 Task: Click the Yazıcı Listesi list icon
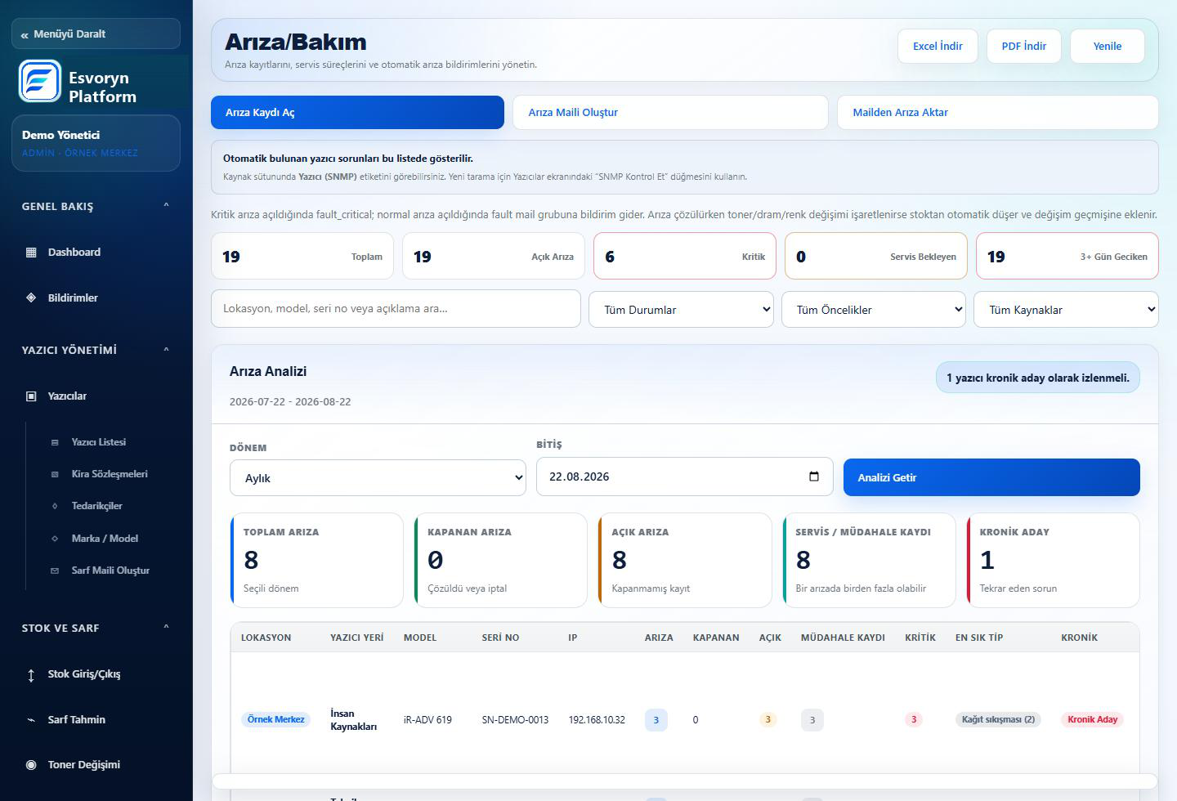pyautogui.click(x=55, y=442)
